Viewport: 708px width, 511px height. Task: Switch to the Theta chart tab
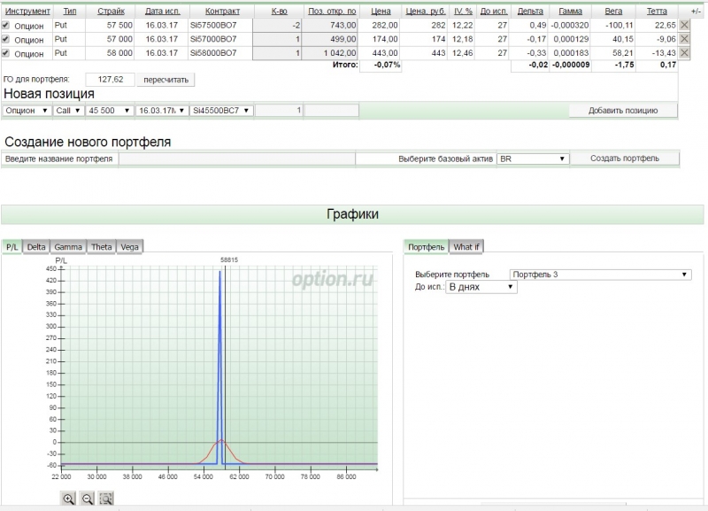point(101,246)
